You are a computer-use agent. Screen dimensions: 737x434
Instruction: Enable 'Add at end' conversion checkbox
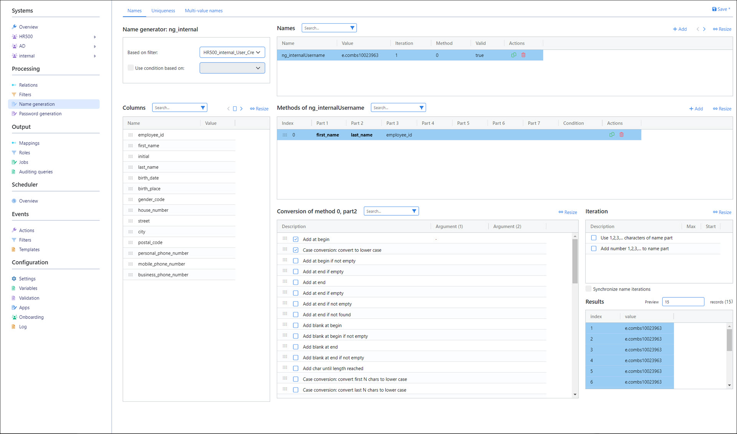point(296,282)
